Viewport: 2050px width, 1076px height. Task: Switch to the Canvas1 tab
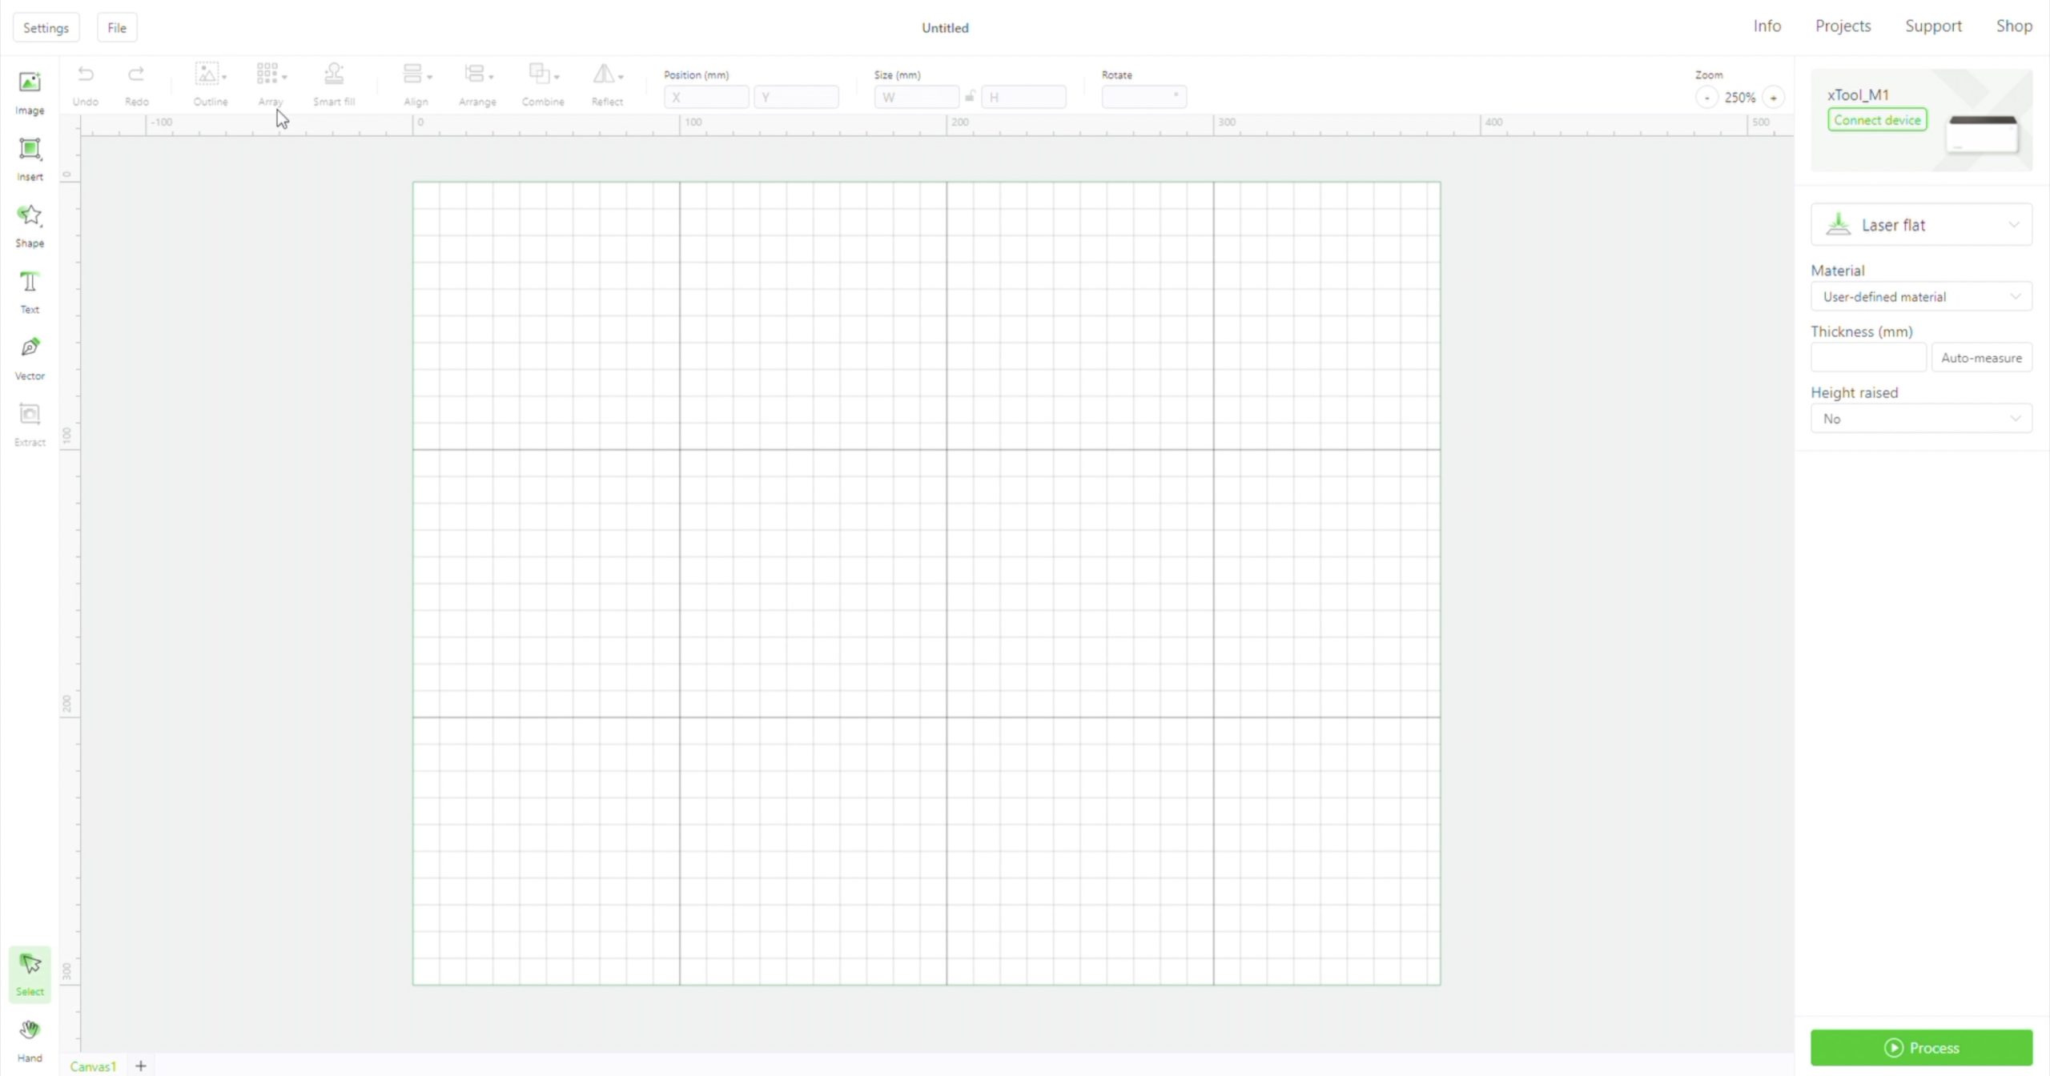point(93,1066)
